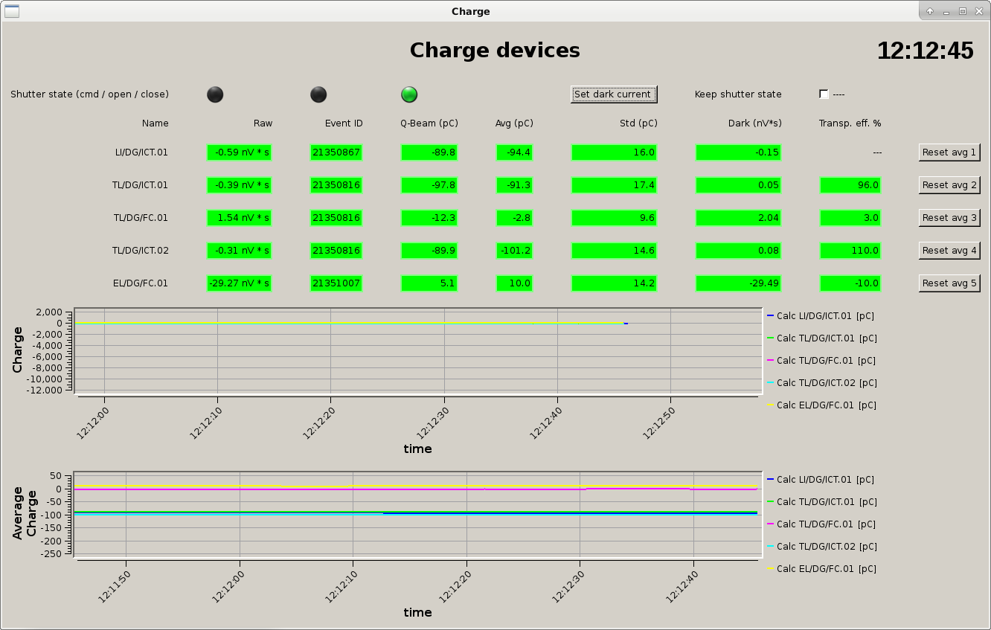This screenshot has width=991, height=630.
Task: Click the EL/DG/FC.01 Event ID field
Action: (336, 283)
